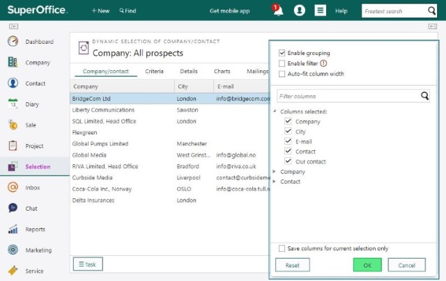Switch to the Criteria tab

point(154,71)
